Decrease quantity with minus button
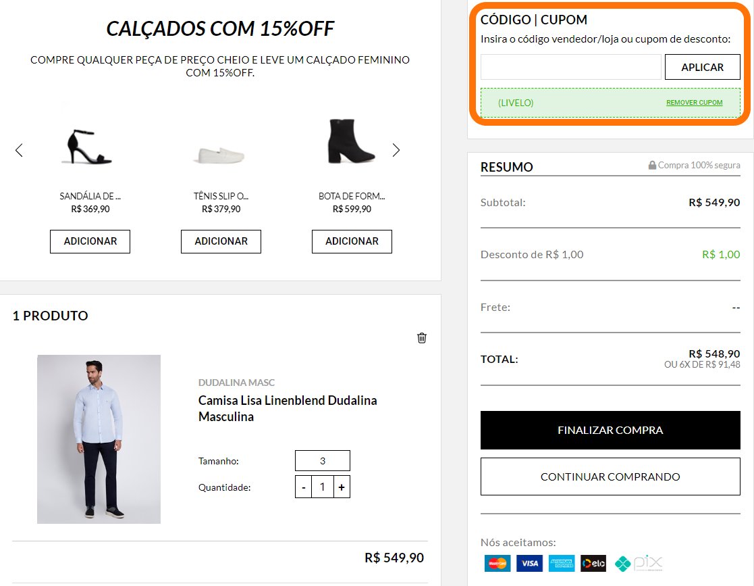The height and width of the screenshot is (586, 754). pos(304,487)
